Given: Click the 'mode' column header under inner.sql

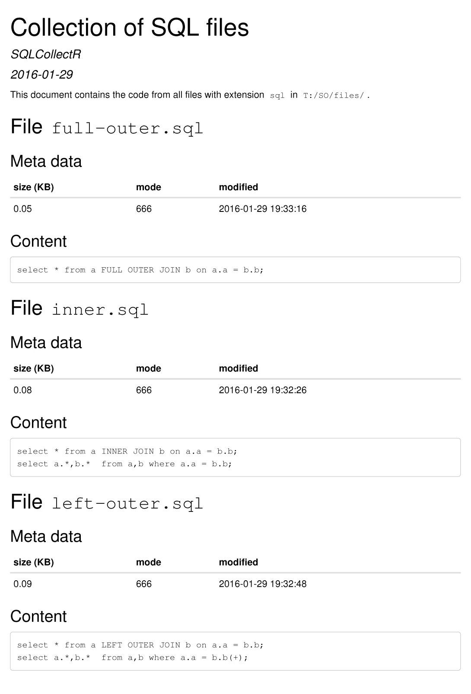Looking at the screenshot, I should tap(149, 368).
